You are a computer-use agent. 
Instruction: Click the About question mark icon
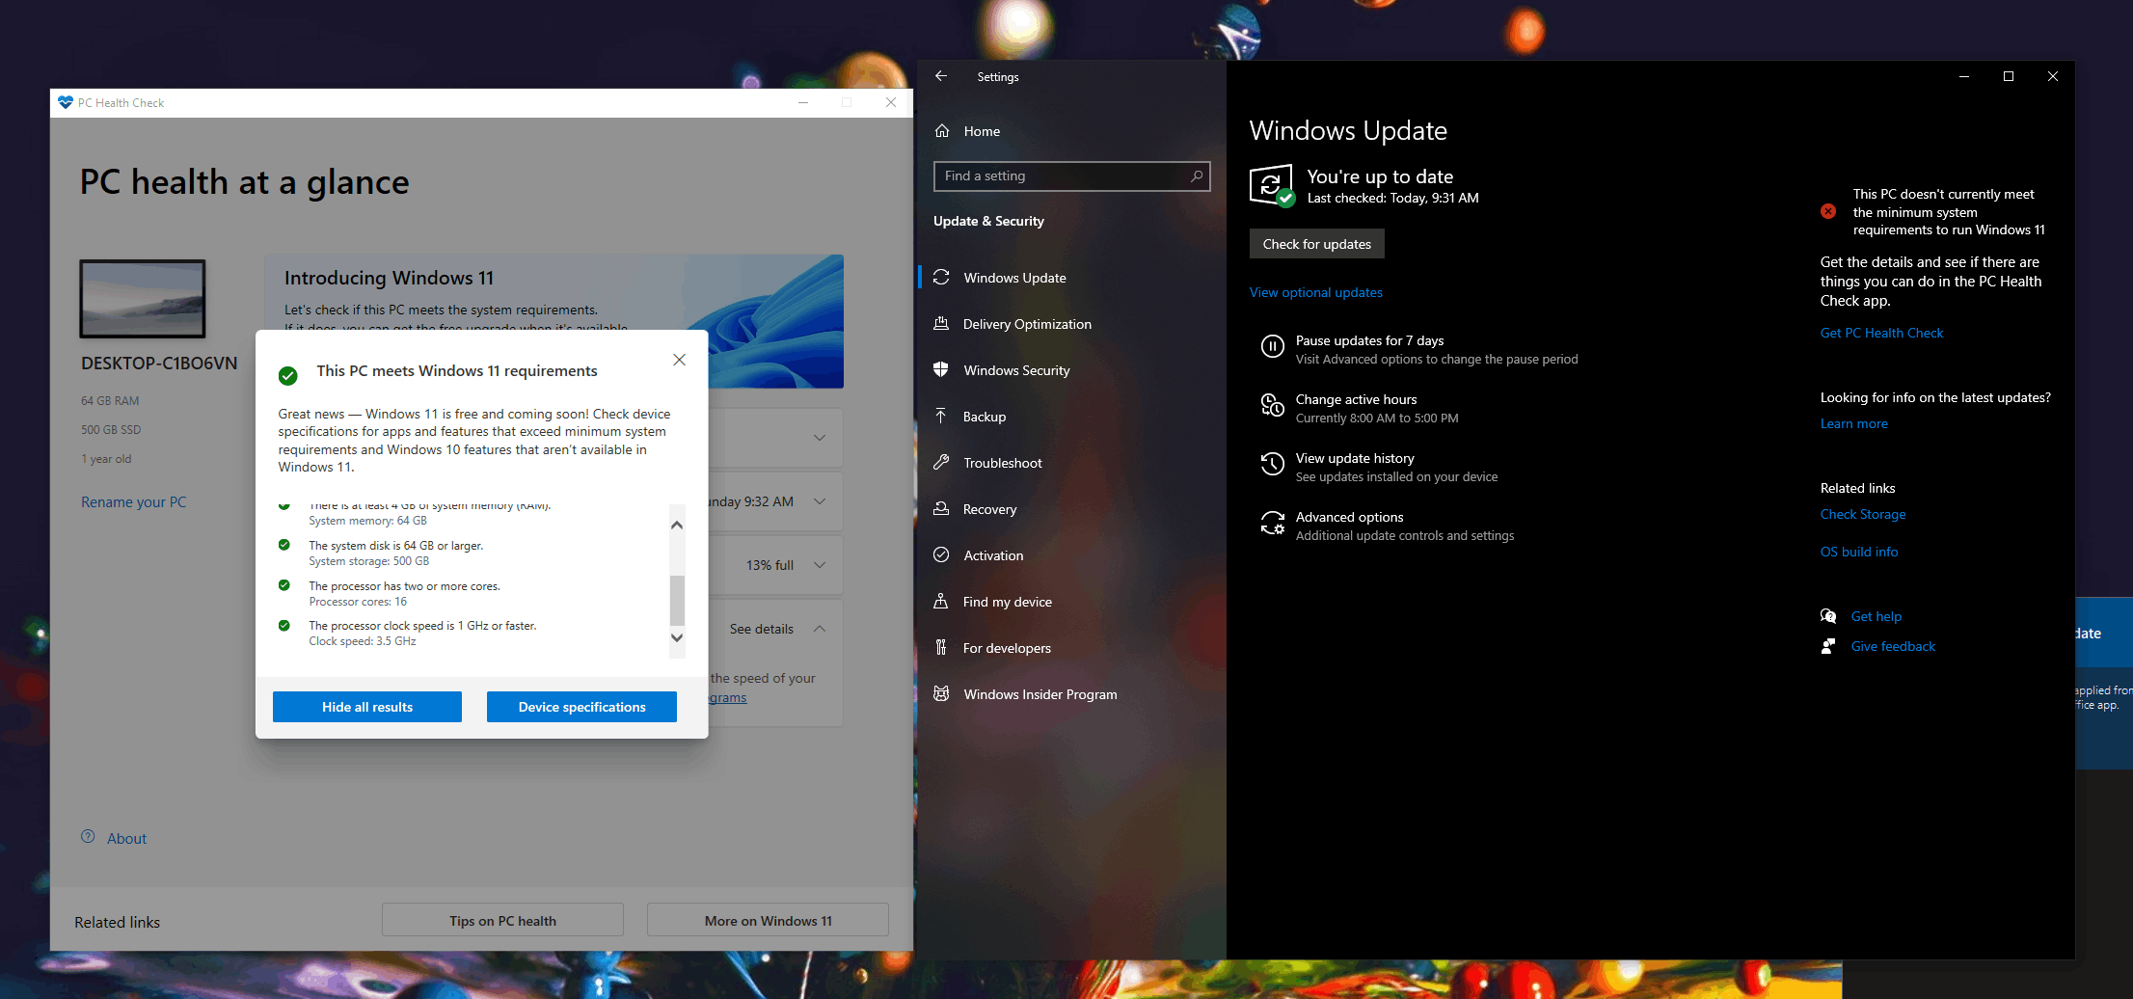click(88, 837)
